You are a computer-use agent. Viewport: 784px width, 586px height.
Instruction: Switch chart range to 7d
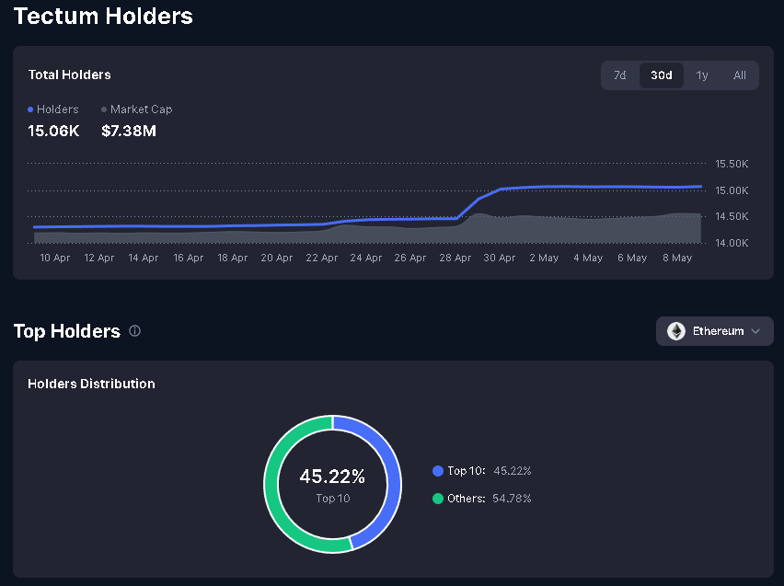620,75
